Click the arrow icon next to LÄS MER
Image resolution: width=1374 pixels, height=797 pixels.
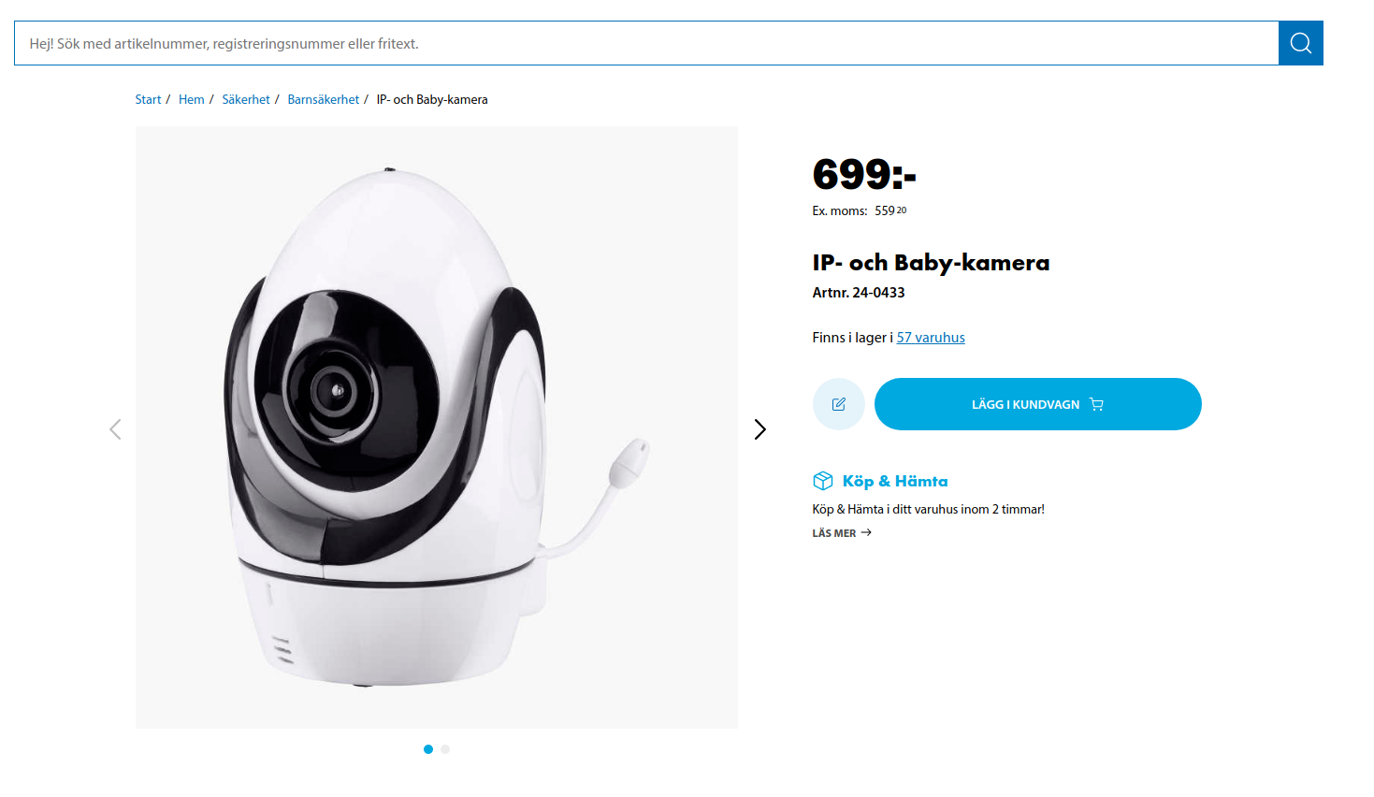(x=866, y=532)
